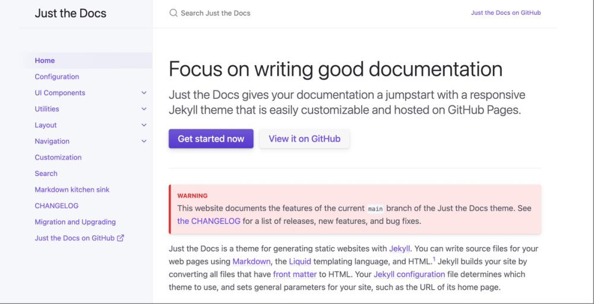Open Utilities sidebar entry

[47, 109]
